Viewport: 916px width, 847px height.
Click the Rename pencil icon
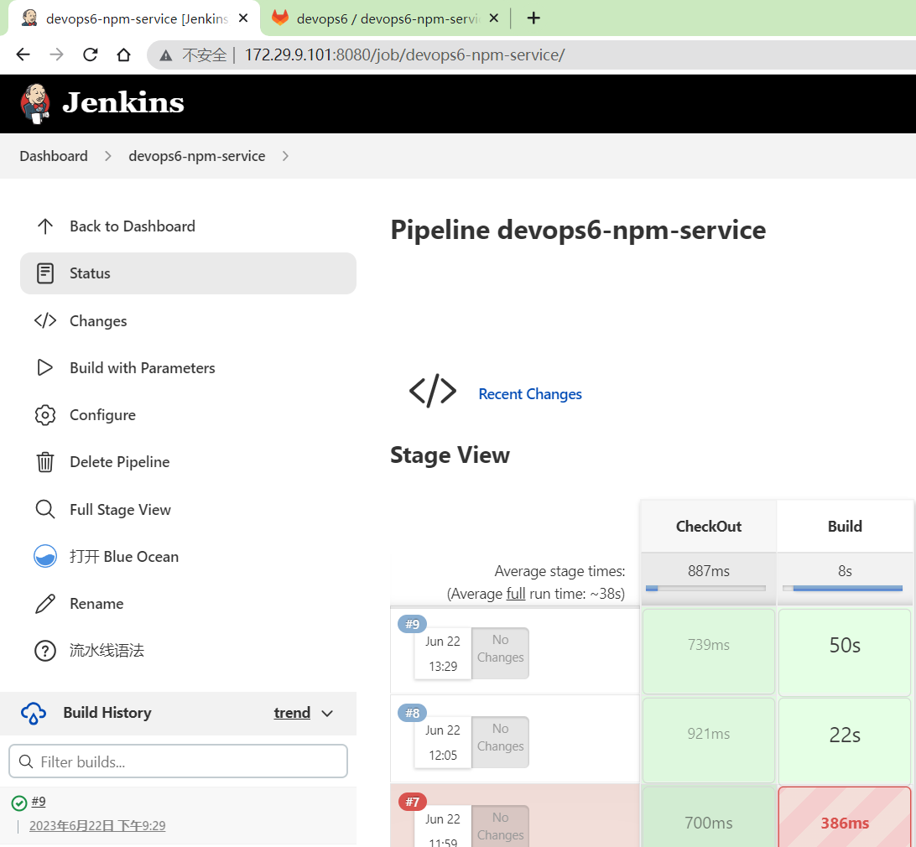click(45, 604)
